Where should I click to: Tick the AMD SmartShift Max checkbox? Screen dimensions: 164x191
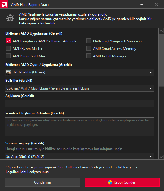(8, 56)
